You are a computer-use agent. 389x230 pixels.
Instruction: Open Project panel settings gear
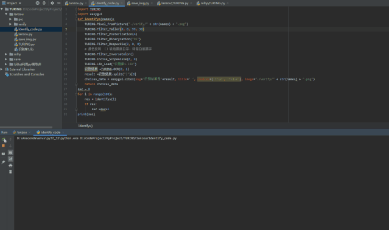(52, 3)
